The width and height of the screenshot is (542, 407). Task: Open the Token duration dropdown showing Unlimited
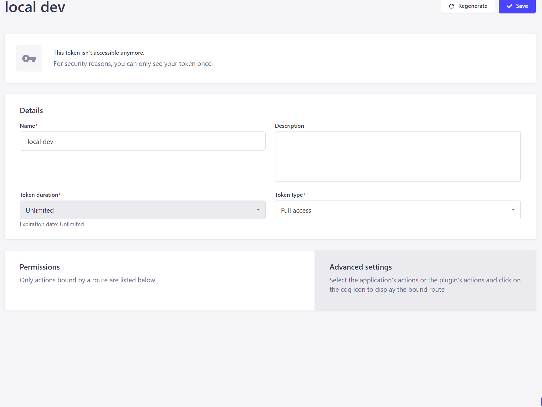pyautogui.click(x=142, y=210)
